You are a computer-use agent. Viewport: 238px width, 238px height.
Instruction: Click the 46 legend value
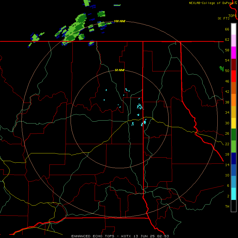(227, 81)
